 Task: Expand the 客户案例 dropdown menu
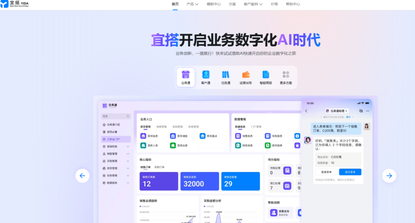click(253, 4)
